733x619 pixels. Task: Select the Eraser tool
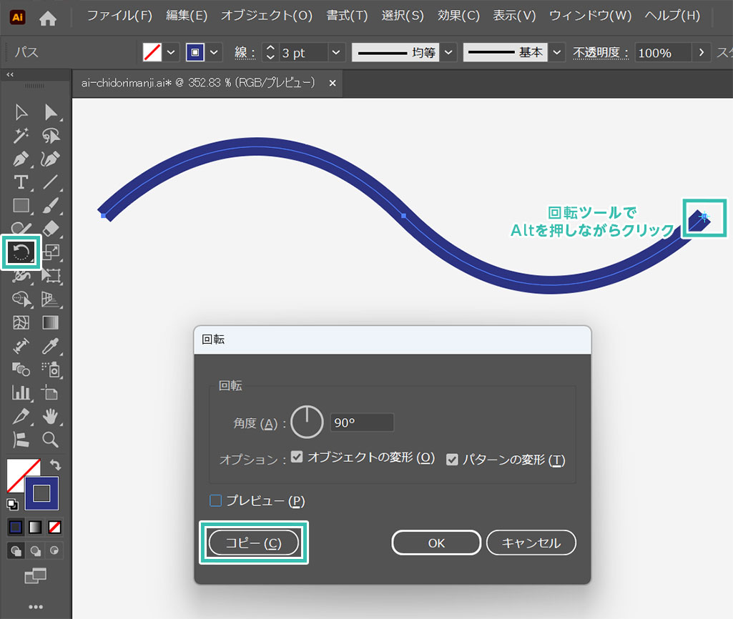coord(51,229)
